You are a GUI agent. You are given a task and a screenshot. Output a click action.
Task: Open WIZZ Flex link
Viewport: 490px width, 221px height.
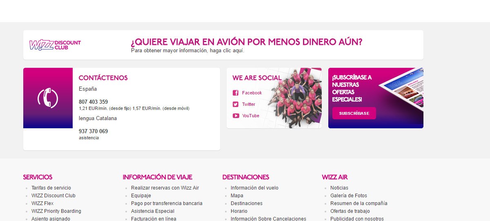(42, 203)
